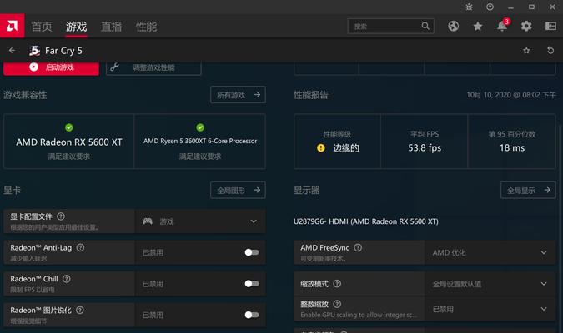This screenshot has height=333, width=563.
Task: Click the 10月 10, 2020 report timestamp
Action: (511, 95)
